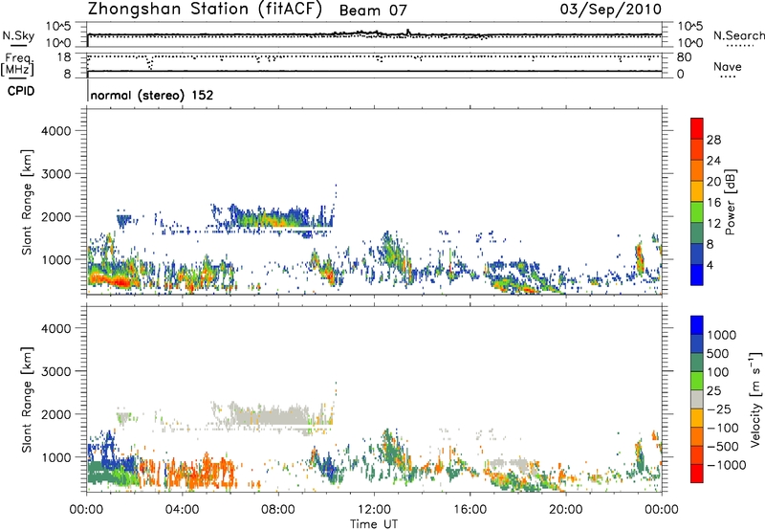
Task: Click the gray segment of velocity color bar
Action: pos(697,400)
